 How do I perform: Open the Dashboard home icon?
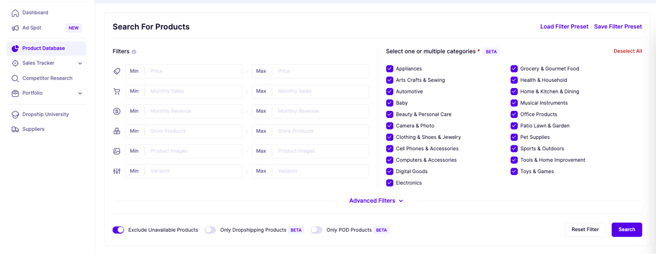[x=15, y=13]
